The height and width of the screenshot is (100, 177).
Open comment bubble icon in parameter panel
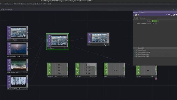point(169,15)
